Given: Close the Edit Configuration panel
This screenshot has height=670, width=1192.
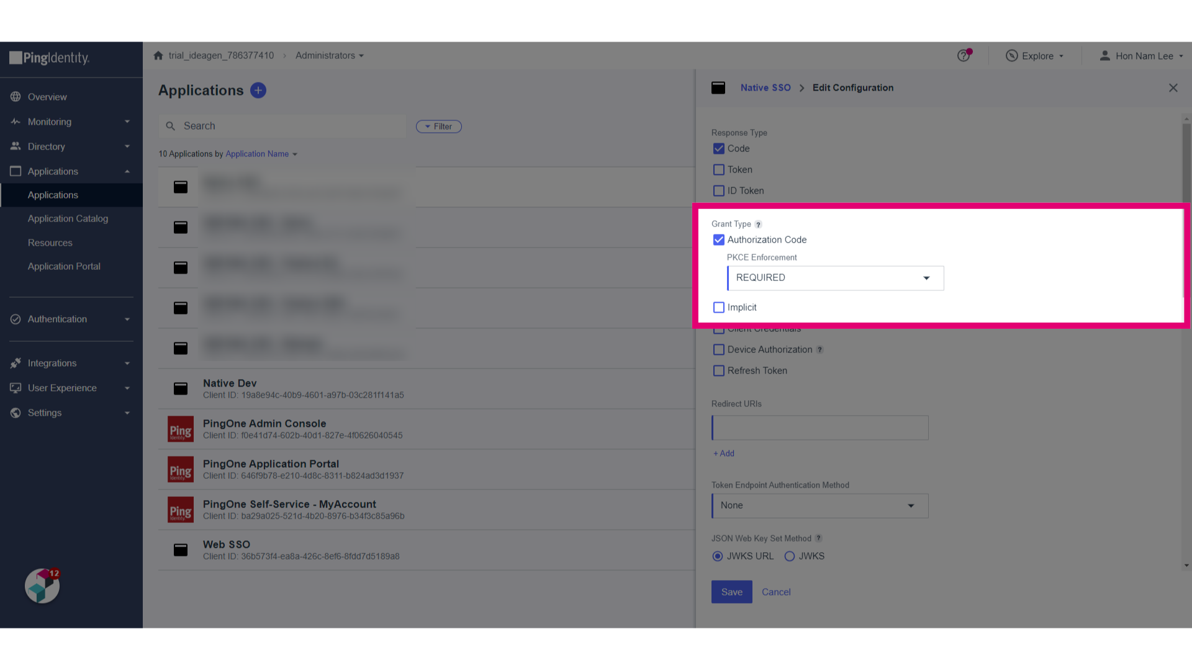Looking at the screenshot, I should [1173, 88].
